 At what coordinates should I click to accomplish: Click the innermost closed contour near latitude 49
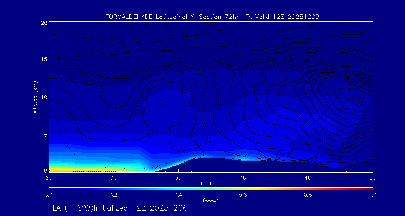coord(355,100)
